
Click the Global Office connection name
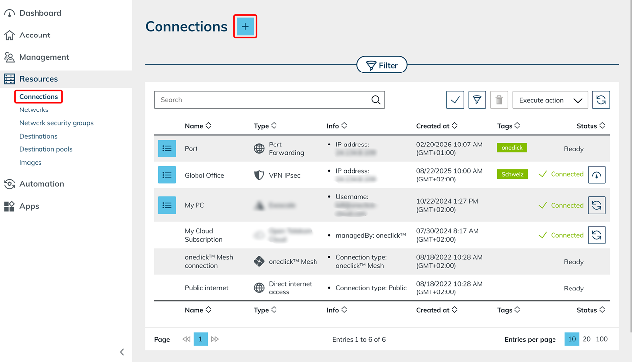204,175
